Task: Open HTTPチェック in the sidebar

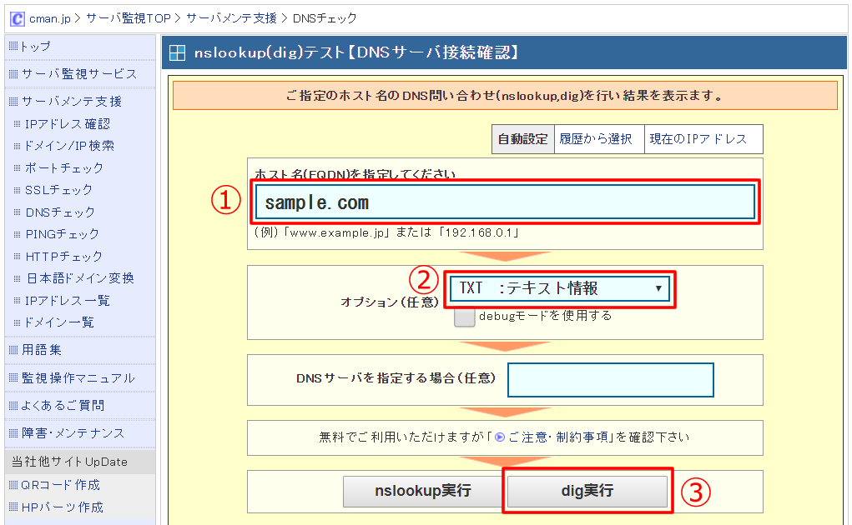Action: coord(63,257)
